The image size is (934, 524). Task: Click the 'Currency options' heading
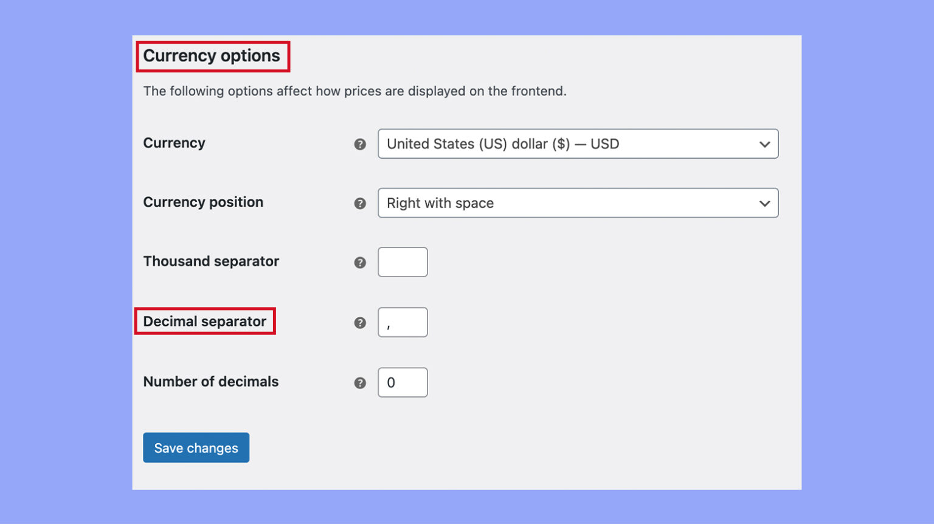212,56
